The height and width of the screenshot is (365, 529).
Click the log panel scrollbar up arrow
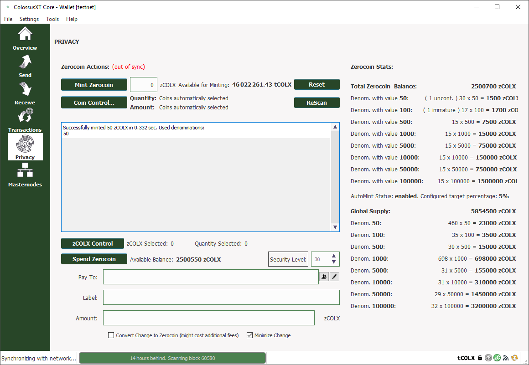tap(335, 127)
